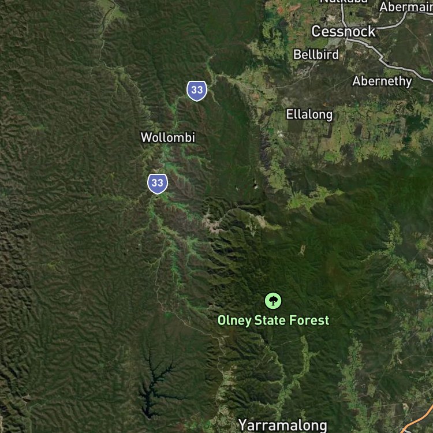Click the Wollombi village label
Viewport: 433px width, 433px height.
tap(168, 137)
